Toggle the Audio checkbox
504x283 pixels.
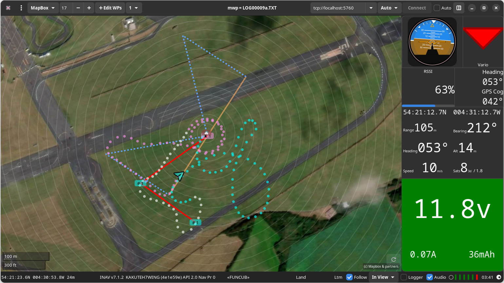coord(430,277)
